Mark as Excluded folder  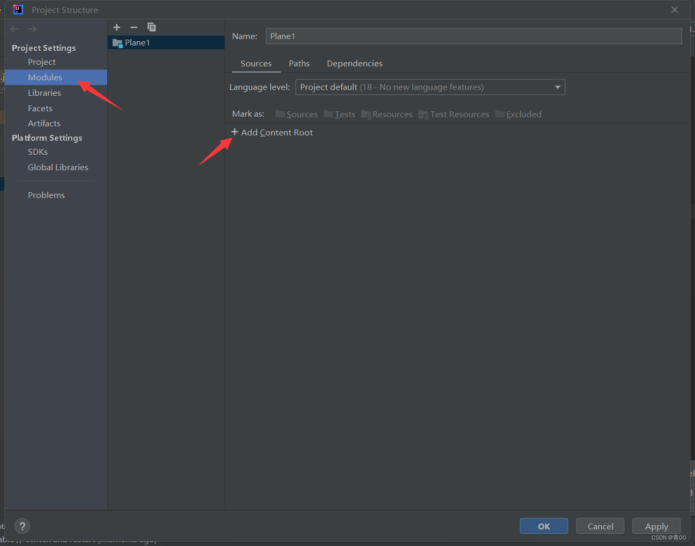pyautogui.click(x=518, y=114)
